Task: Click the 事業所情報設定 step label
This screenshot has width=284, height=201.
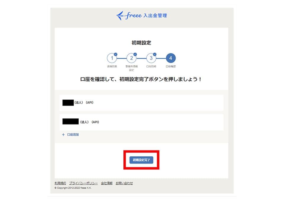Action: 131,68
